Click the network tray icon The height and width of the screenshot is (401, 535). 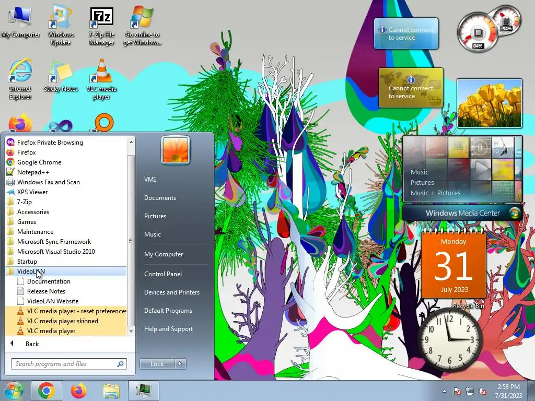470,391
